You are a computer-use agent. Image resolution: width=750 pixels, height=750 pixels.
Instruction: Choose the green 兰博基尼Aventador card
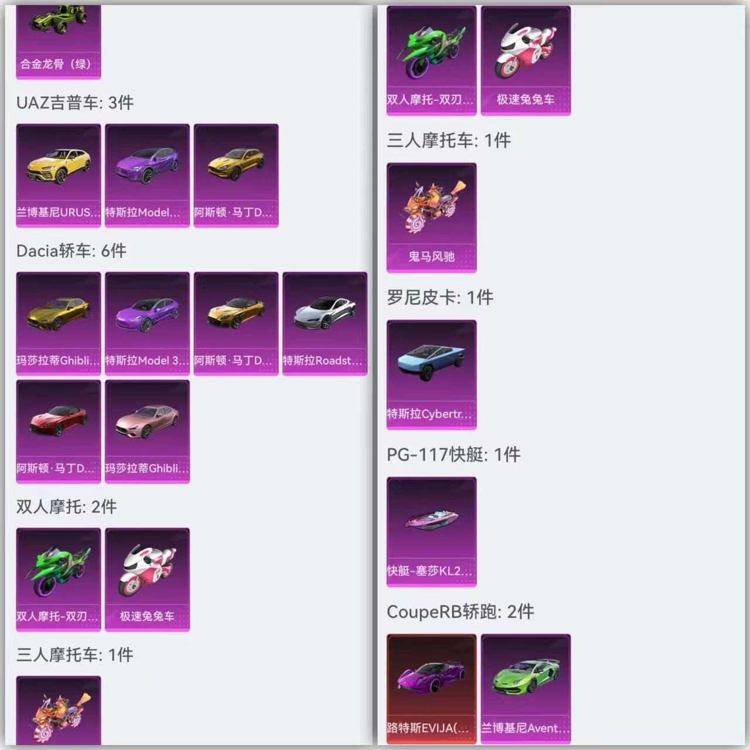point(526,689)
